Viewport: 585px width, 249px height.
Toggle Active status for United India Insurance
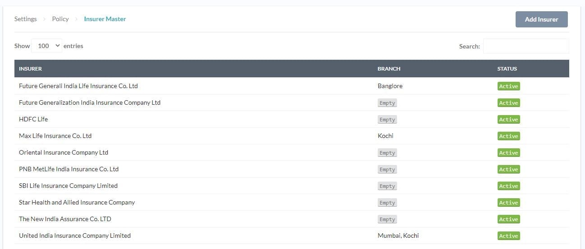(508, 236)
